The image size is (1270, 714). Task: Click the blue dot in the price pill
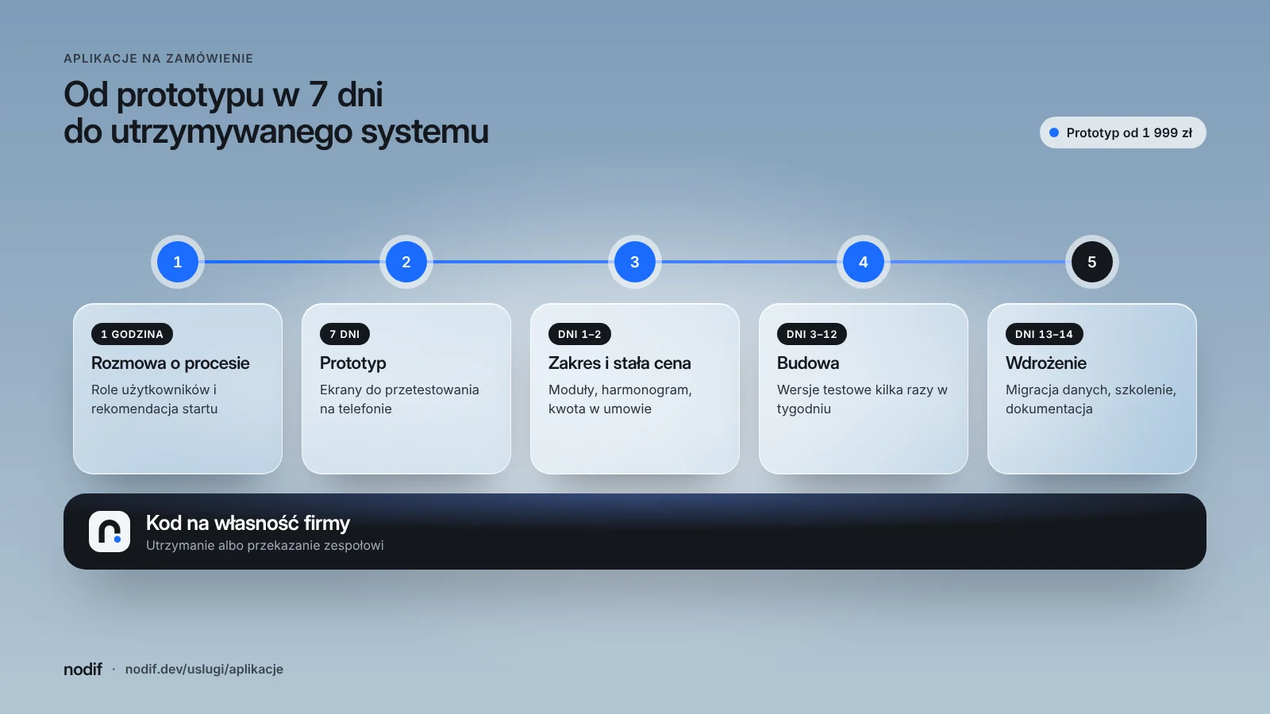click(1054, 132)
